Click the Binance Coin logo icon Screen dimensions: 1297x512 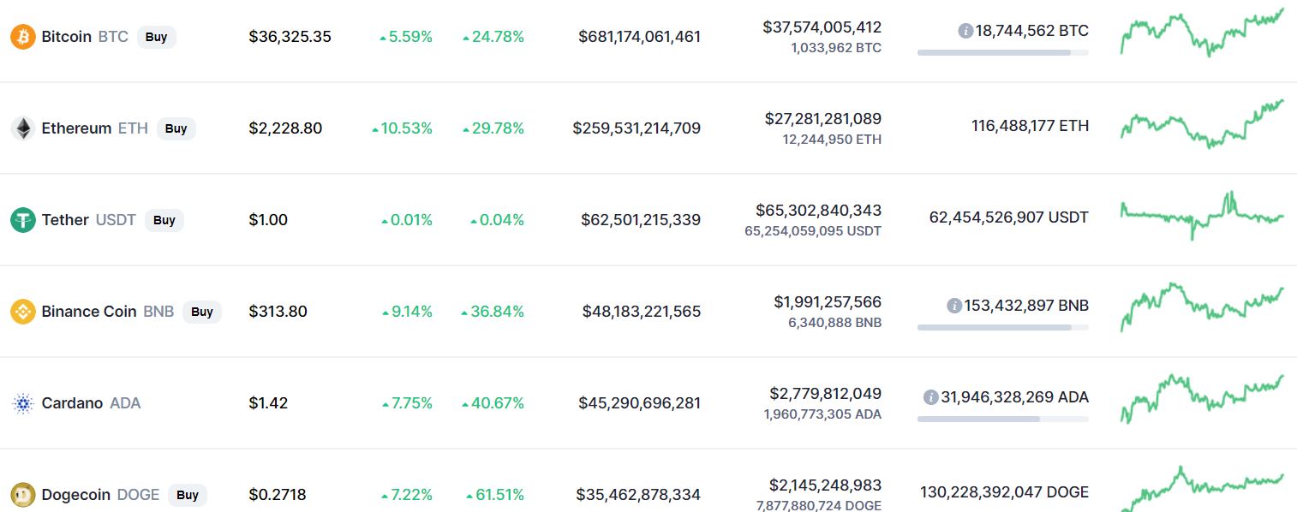click(22, 312)
